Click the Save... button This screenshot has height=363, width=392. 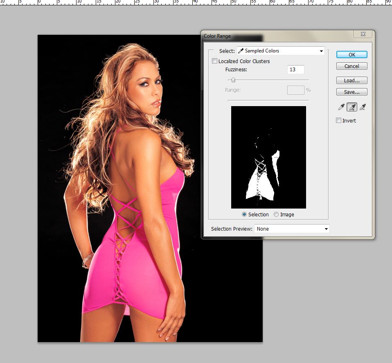pyautogui.click(x=352, y=92)
